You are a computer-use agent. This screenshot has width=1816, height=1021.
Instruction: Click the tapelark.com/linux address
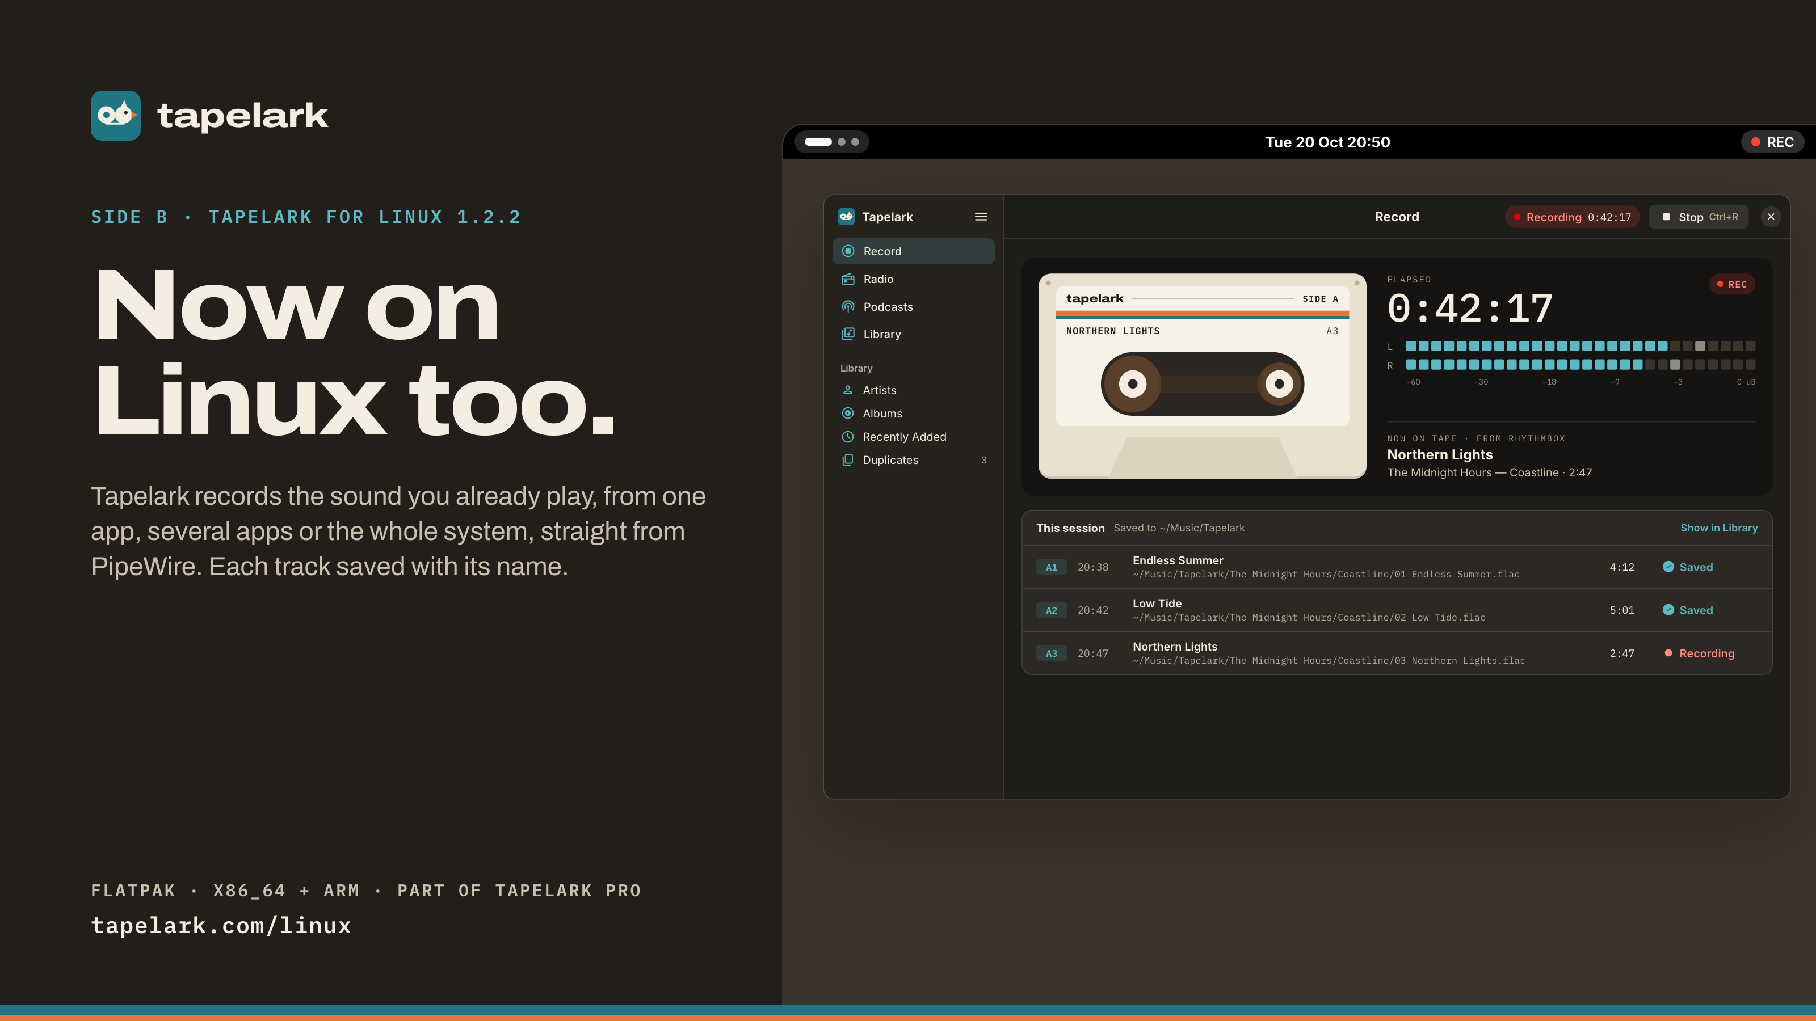[x=221, y=925]
